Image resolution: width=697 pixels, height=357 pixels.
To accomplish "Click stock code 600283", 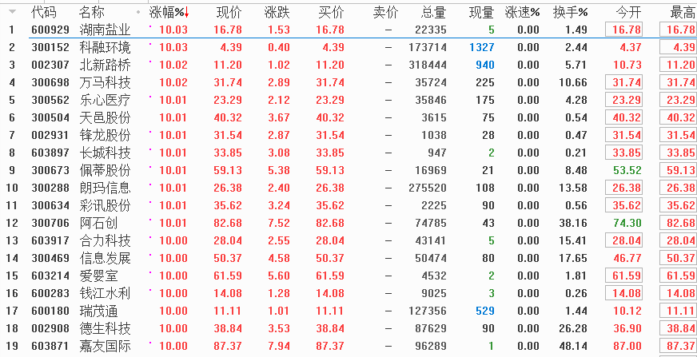I will coord(50,293).
